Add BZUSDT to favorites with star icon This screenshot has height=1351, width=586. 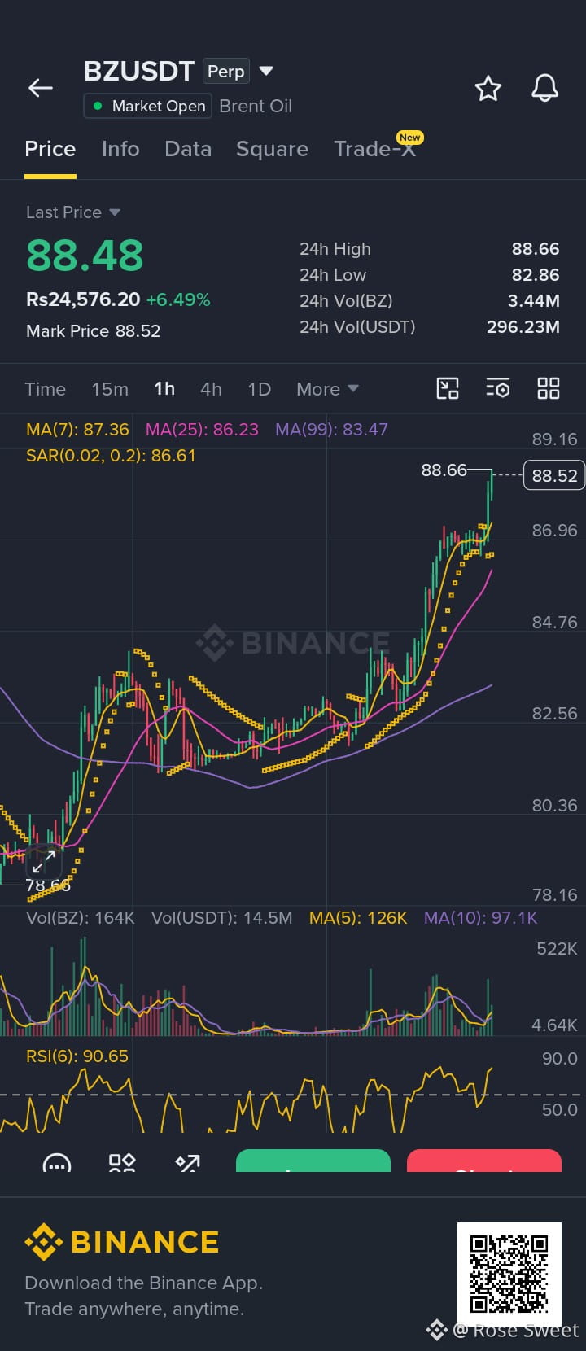tap(488, 88)
